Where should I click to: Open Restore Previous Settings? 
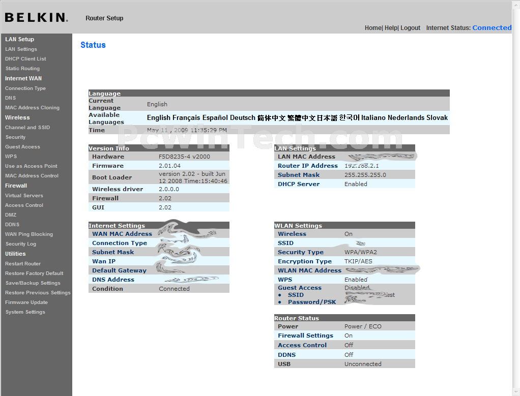[x=38, y=293]
